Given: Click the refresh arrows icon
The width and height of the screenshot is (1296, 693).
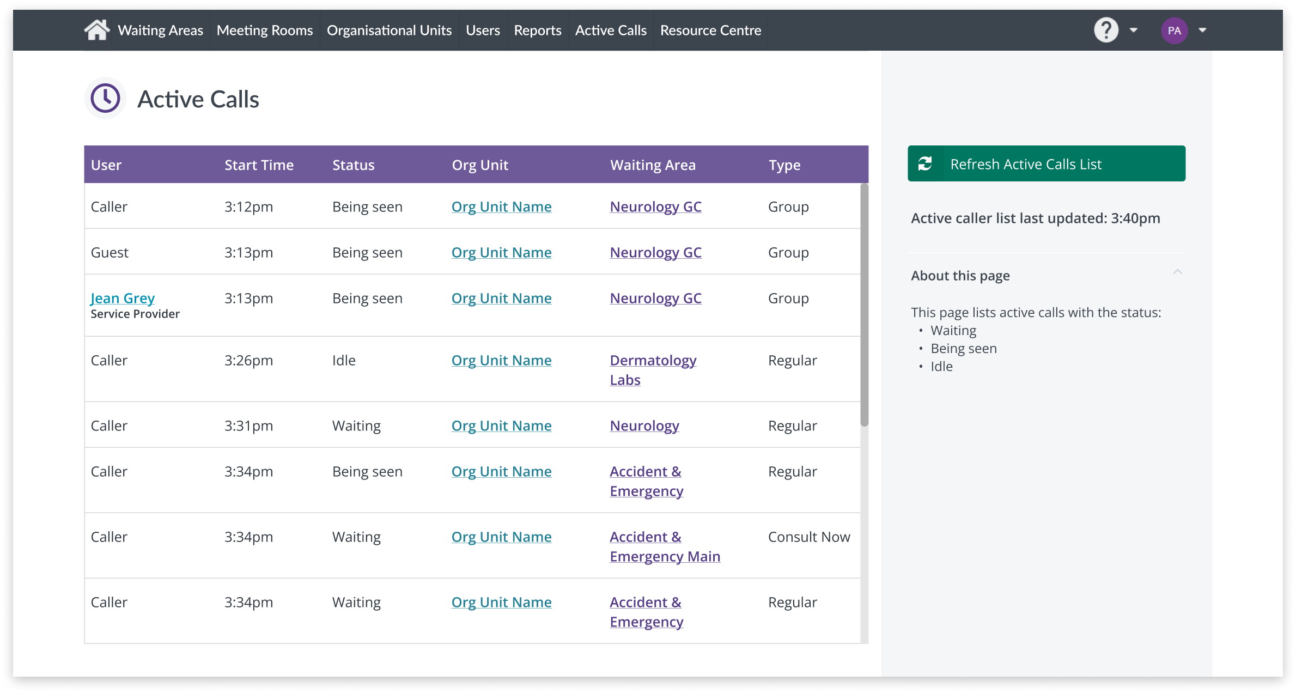Looking at the screenshot, I should (925, 164).
